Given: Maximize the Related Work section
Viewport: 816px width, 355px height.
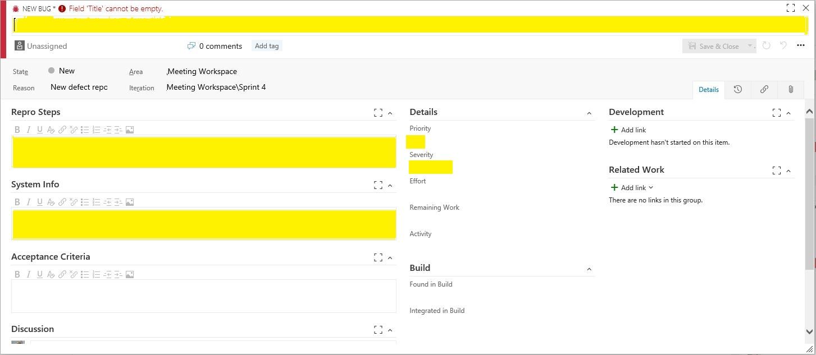Looking at the screenshot, I should tap(776, 170).
